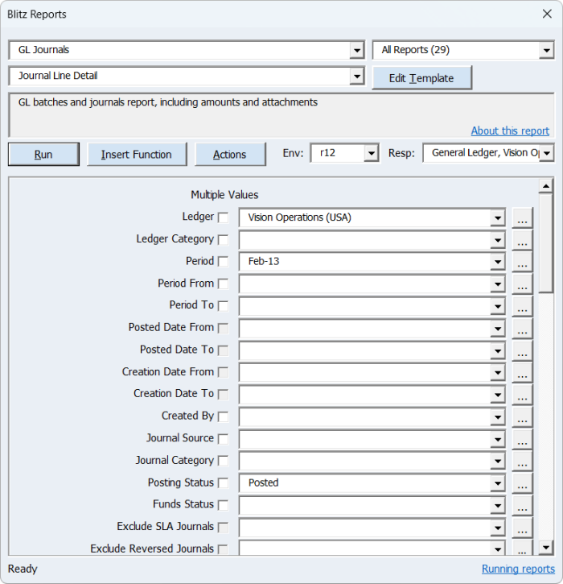563x584 pixels.
Task: Click into the Created By value field
Action: coord(365,417)
